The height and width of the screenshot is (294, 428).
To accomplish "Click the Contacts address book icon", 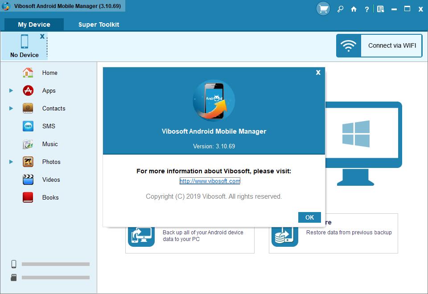I will click(x=28, y=108).
